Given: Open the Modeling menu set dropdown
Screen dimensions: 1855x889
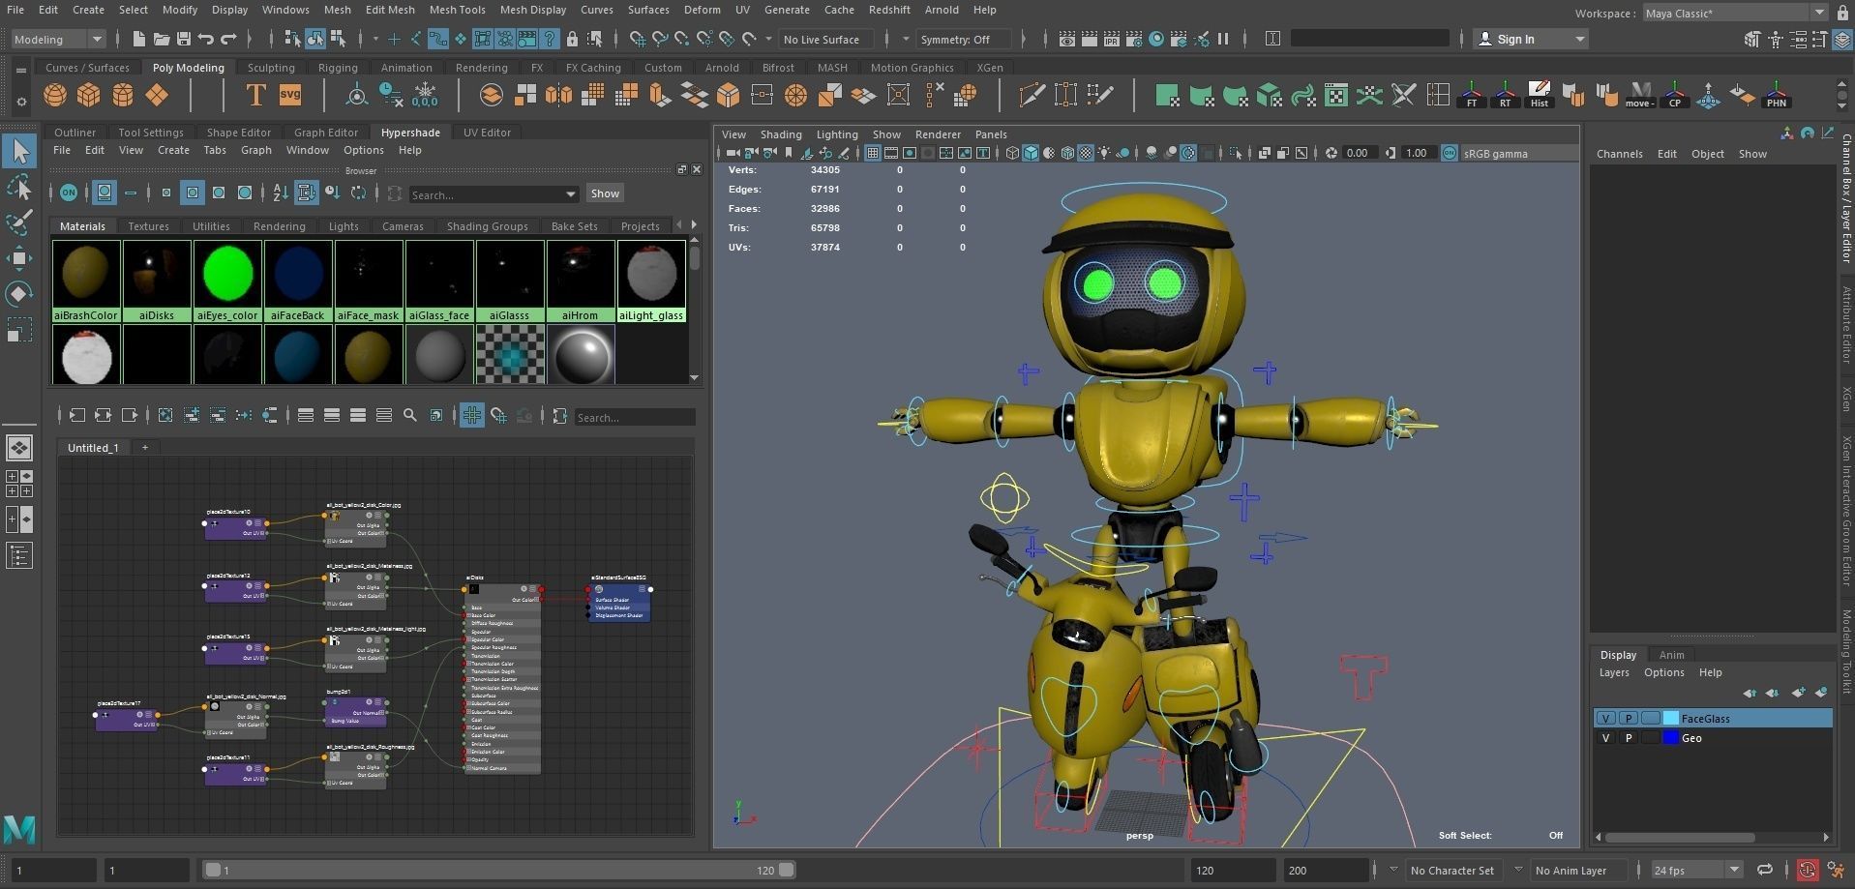Looking at the screenshot, I should tap(57, 39).
